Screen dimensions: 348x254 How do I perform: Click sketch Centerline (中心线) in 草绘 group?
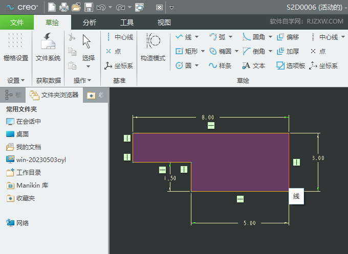(x=324, y=37)
